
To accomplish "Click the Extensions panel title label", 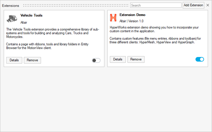I will (11, 6).
